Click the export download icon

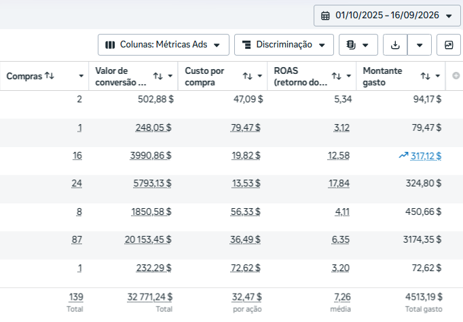395,45
